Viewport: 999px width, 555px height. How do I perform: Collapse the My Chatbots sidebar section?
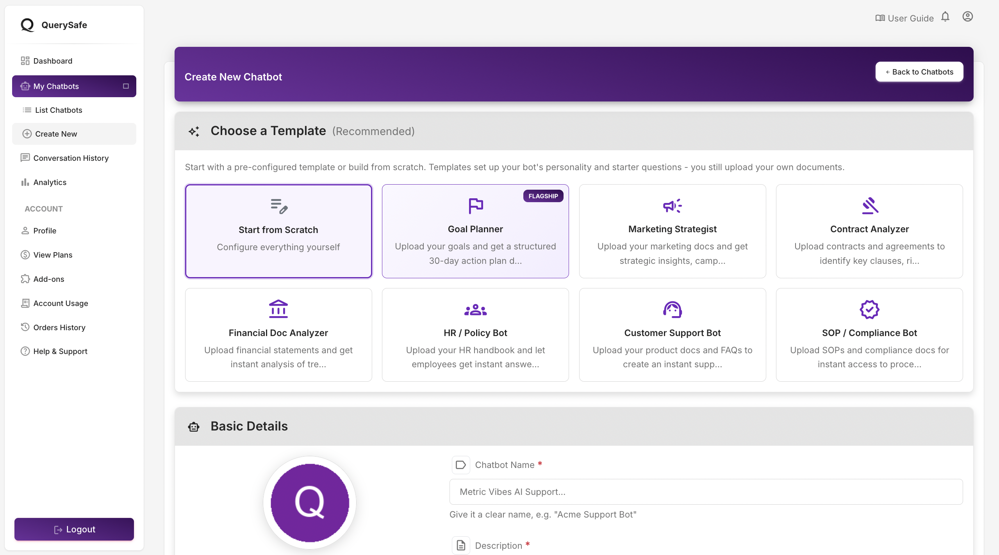pos(126,86)
